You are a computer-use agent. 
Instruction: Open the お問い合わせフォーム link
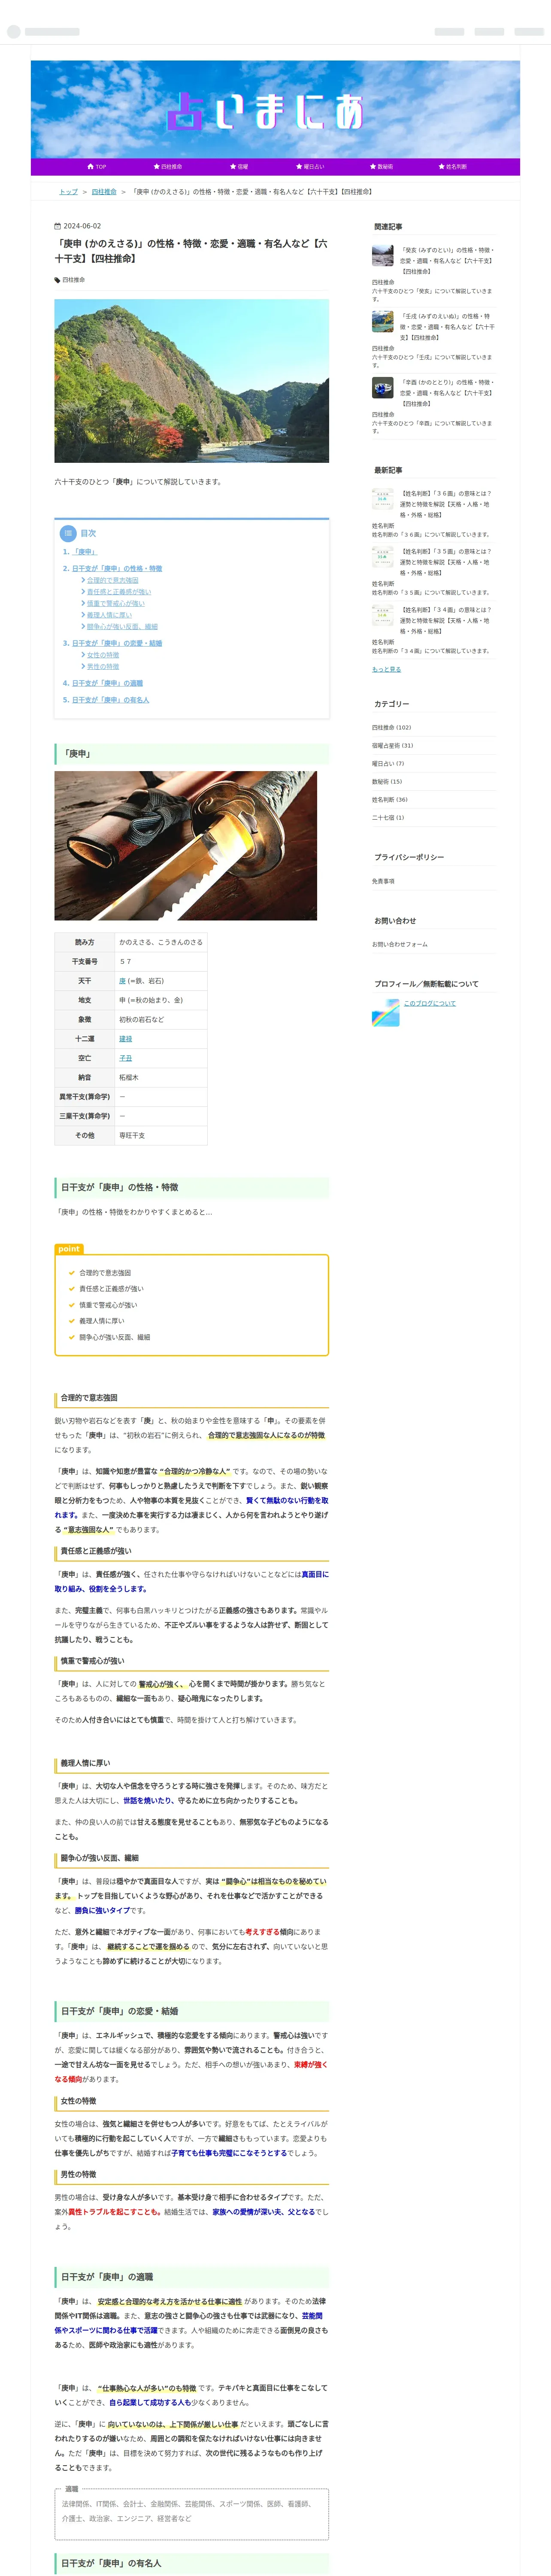click(x=399, y=945)
